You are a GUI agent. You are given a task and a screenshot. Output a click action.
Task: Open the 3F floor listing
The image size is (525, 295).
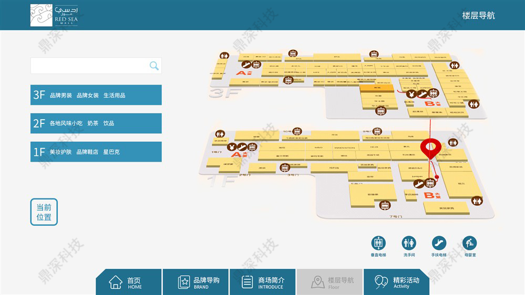96,95
